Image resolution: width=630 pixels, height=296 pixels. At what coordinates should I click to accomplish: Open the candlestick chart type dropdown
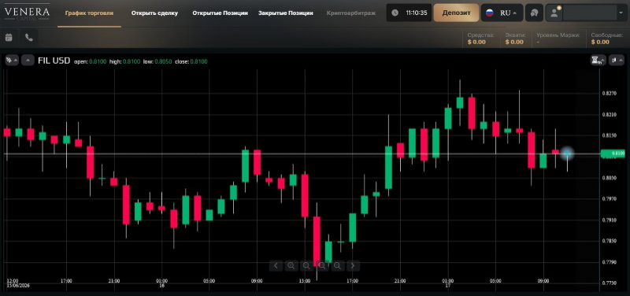(x=616, y=61)
